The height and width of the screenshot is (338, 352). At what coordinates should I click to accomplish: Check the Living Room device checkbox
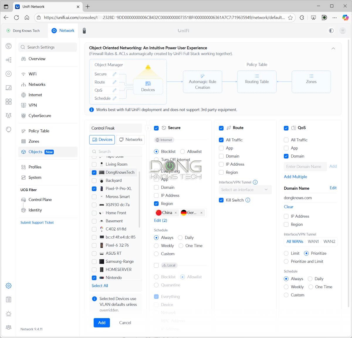click(94, 164)
